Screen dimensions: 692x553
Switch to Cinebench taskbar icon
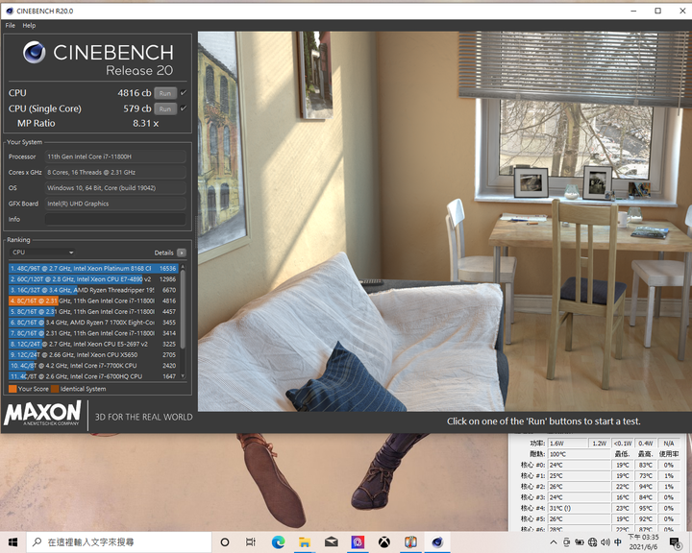[437, 542]
